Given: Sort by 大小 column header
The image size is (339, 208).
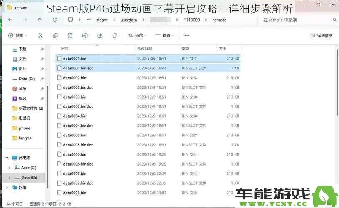Looking at the screenshot, I should tap(222, 48).
